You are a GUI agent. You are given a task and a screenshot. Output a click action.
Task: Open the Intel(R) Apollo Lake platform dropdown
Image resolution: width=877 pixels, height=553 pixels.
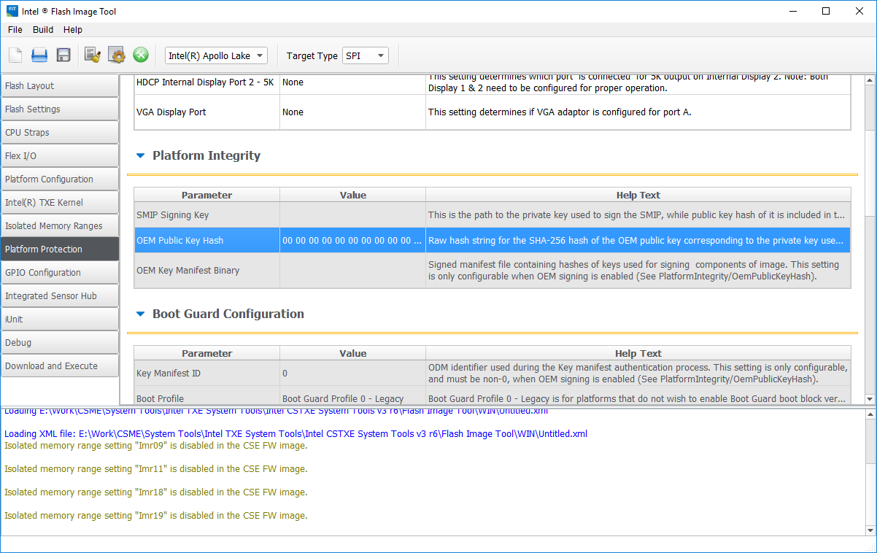point(217,55)
